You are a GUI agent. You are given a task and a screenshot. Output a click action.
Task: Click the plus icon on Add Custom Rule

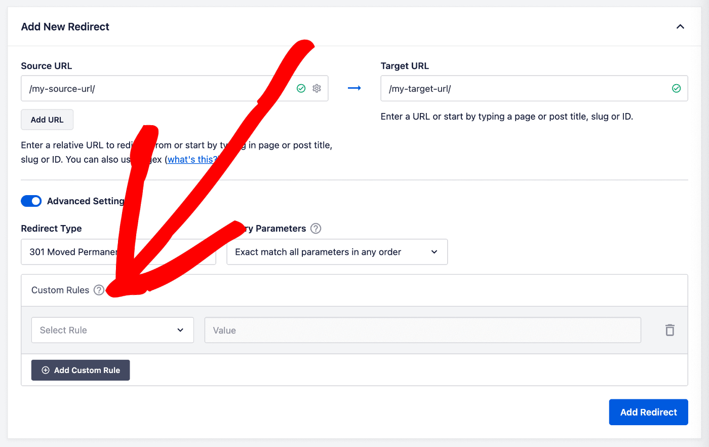click(45, 370)
